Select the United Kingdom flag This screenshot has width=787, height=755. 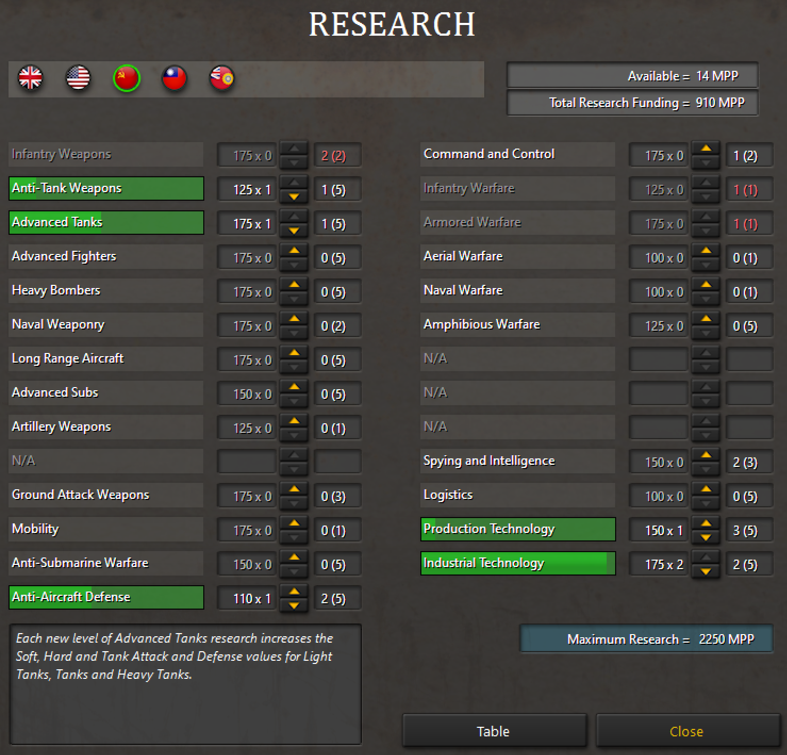30,78
